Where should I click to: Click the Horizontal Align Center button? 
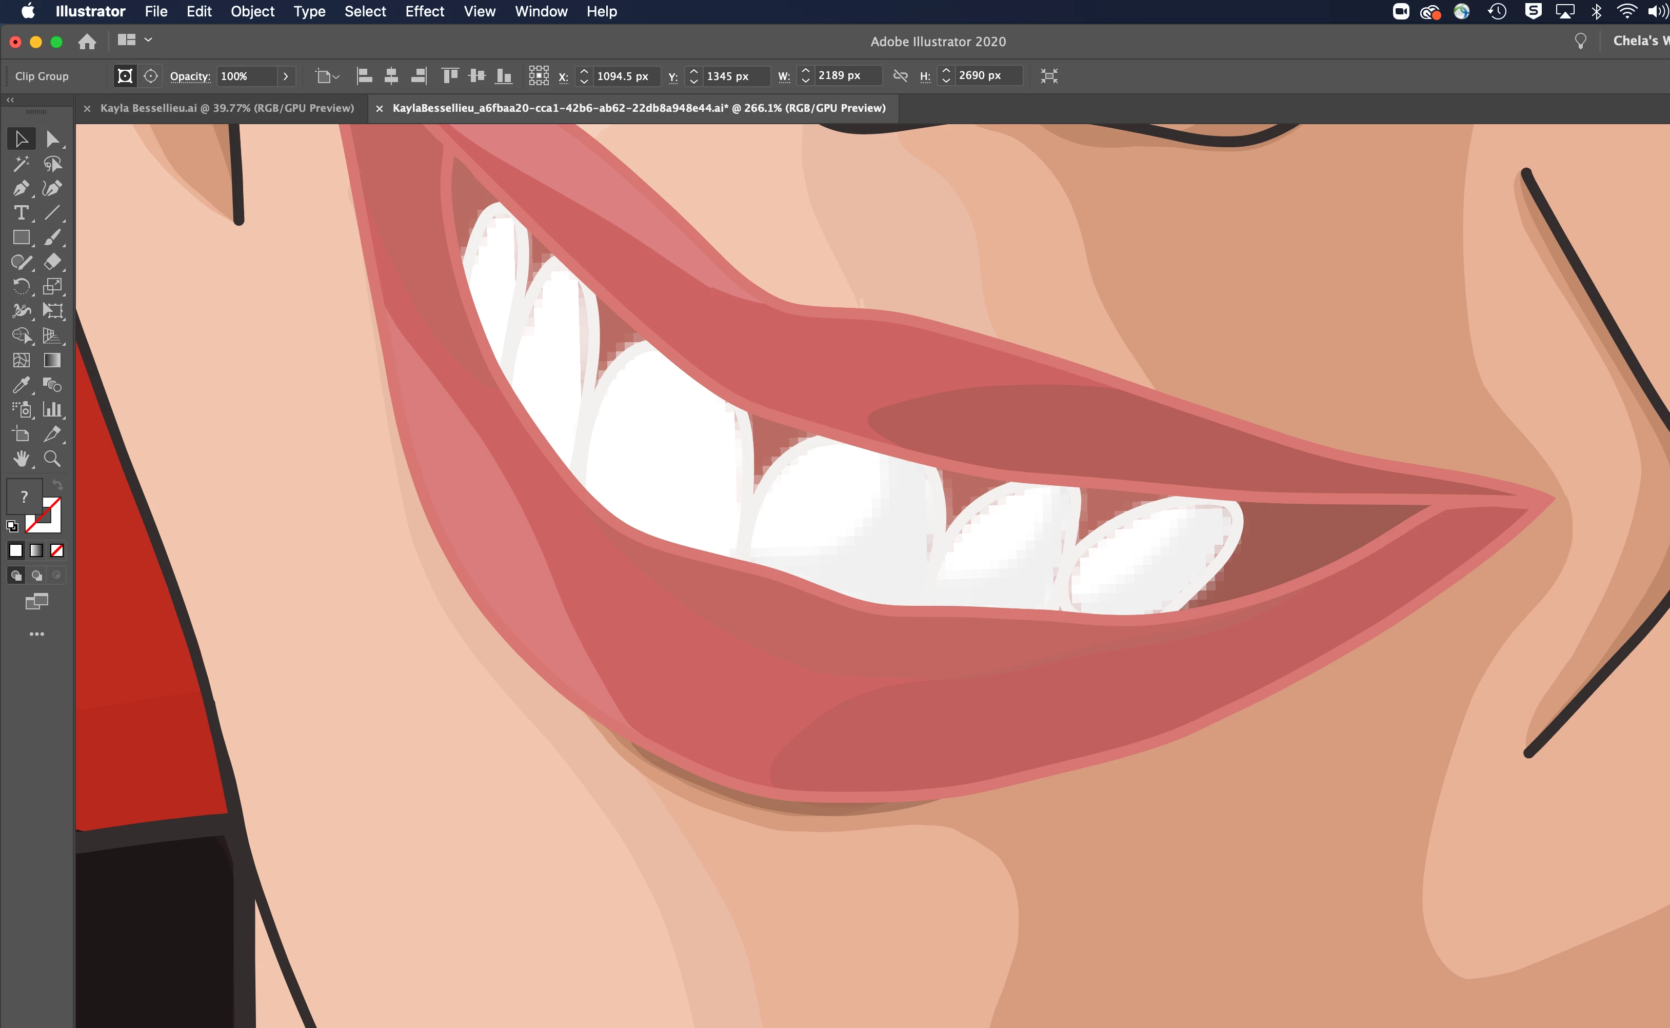391,76
